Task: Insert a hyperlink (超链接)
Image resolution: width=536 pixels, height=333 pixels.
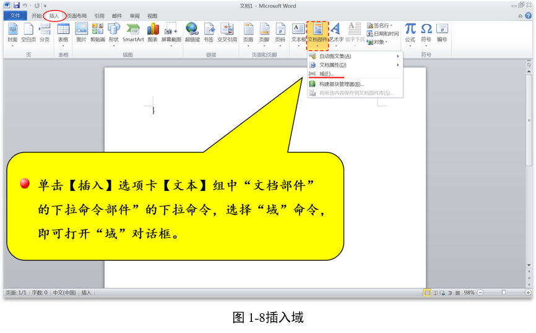Action: [192, 33]
